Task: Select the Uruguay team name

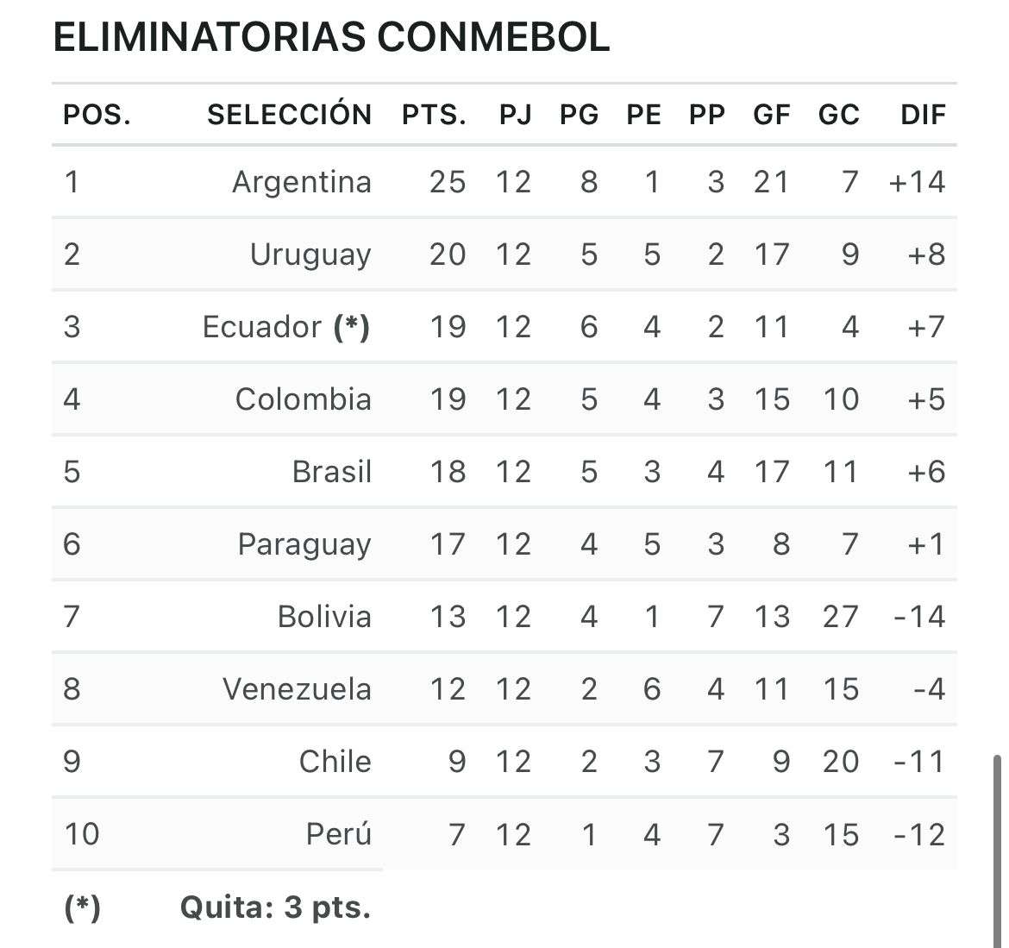Action: pyautogui.click(x=310, y=254)
